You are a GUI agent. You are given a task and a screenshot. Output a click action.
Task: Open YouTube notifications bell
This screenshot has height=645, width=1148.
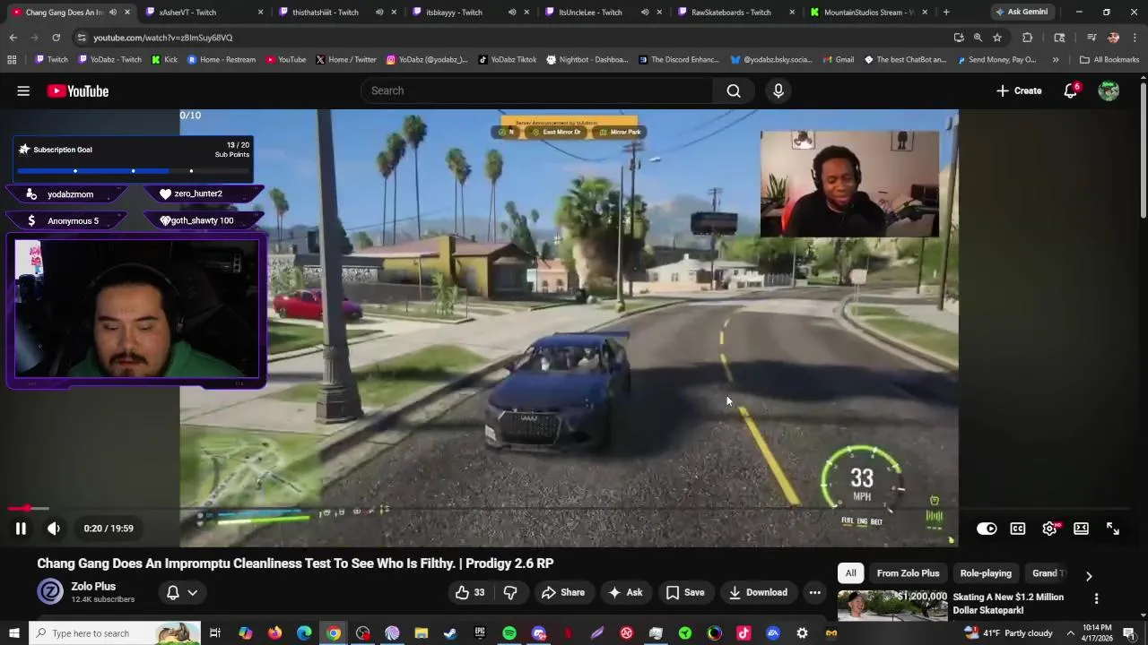(1071, 90)
